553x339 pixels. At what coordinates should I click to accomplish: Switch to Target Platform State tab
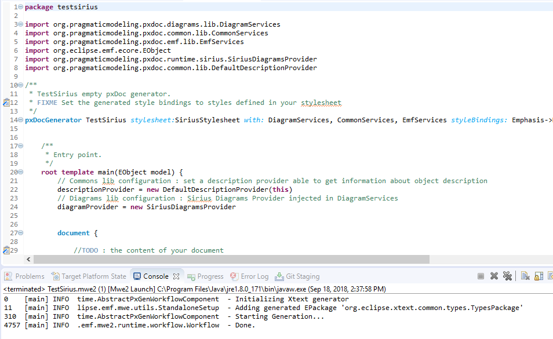pyautogui.click(x=89, y=276)
